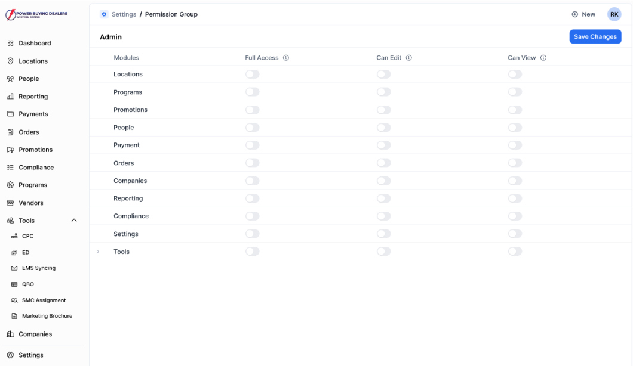Click the Full Access info icon
The image size is (633, 366).
286,57
